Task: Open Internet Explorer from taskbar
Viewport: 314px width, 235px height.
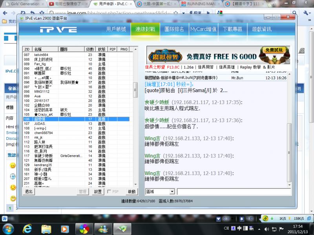Action: click(x=27, y=229)
